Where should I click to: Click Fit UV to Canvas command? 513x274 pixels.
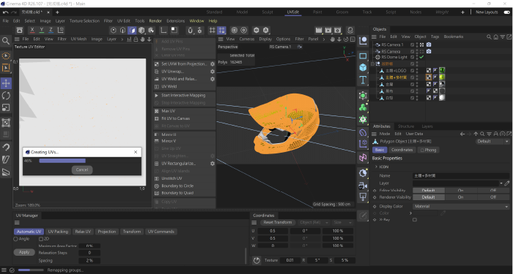pos(175,118)
